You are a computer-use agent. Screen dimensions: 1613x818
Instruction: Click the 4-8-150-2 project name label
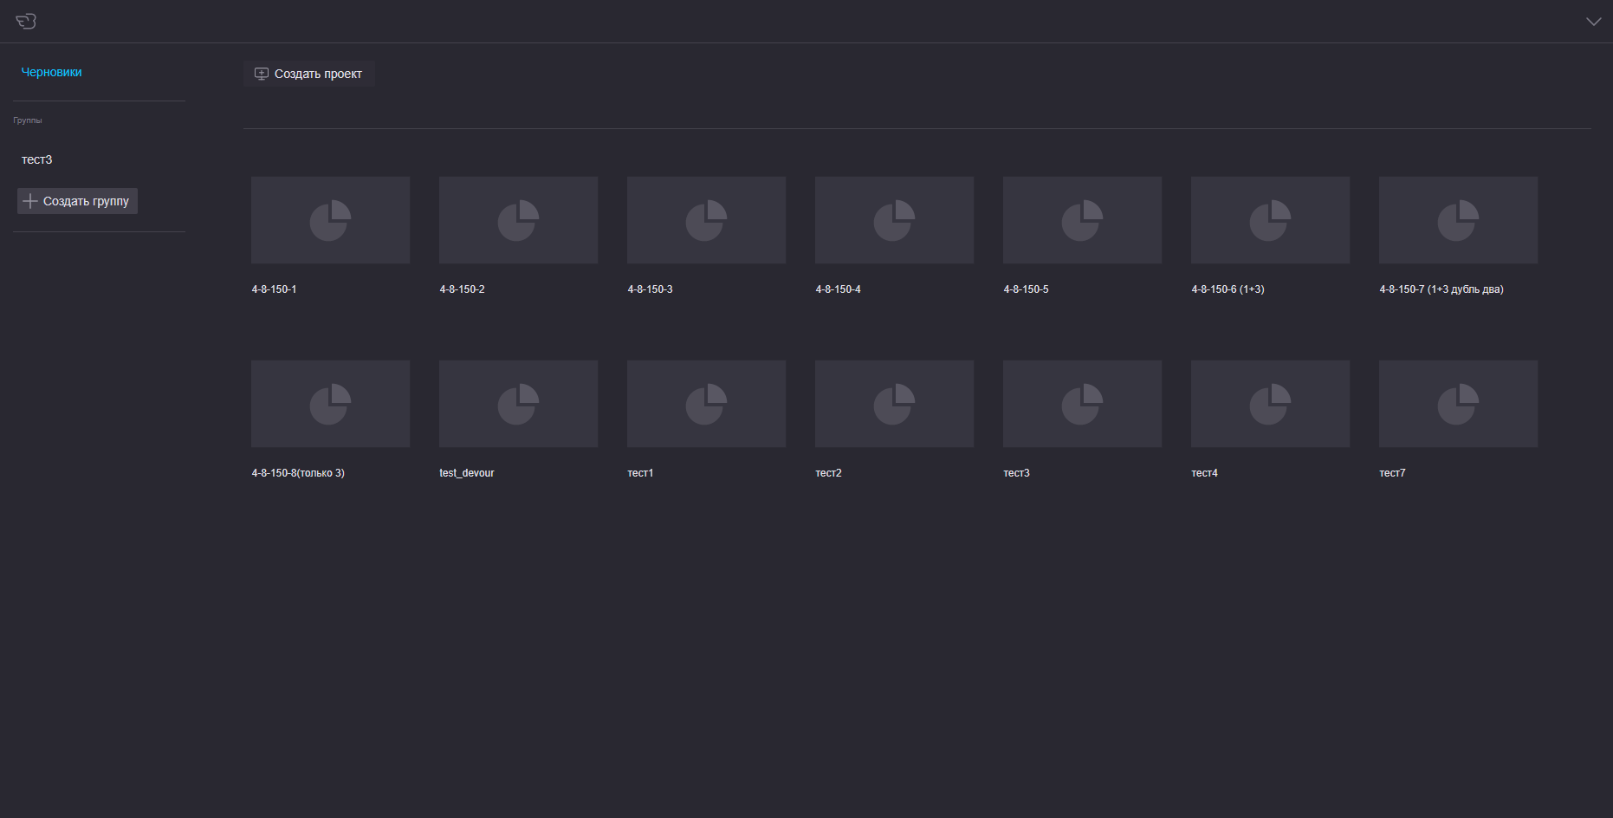(462, 289)
